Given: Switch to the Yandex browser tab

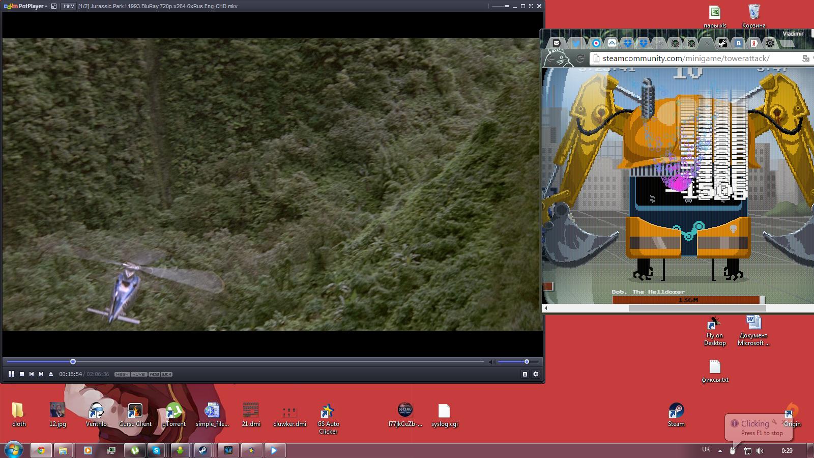Looking at the screenshot, I should 754,43.
